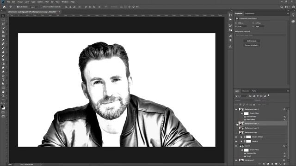Click the Home icon in options bar
The image size is (296, 166).
4,7
